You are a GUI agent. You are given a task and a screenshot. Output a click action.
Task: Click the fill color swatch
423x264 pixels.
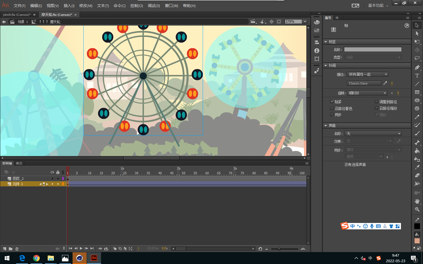417,241
